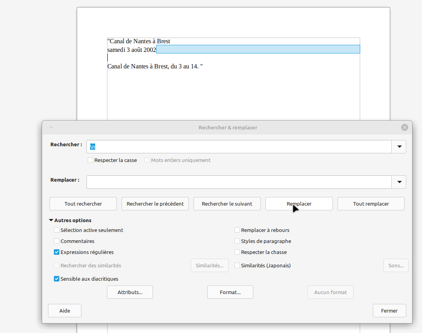
Task: Click the highlighted selection in document
Action: click(x=258, y=49)
